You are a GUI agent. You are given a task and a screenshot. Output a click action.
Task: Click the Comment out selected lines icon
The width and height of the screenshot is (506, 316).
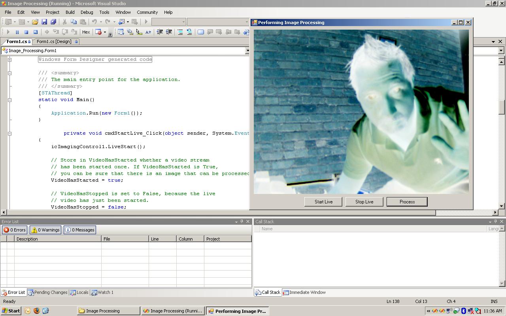click(180, 32)
